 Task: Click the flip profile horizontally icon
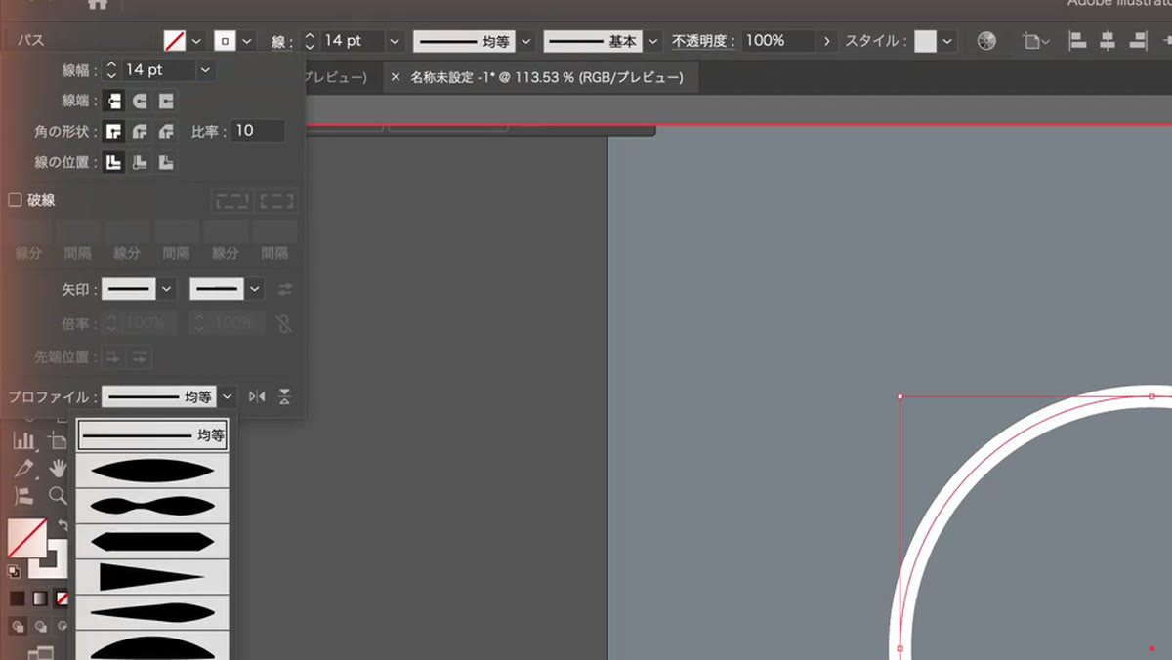pos(257,396)
